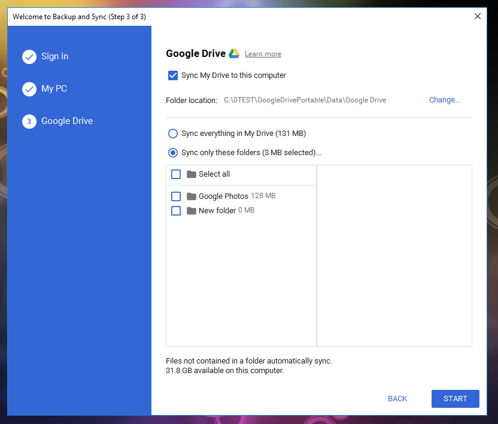Screen dimensions: 498x424
Task: Open the My PC step
Action: click(x=54, y=89)
